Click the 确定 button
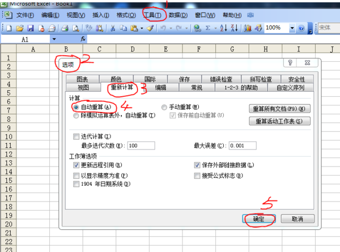This screenshot has width=340, height=252. (259, 219)
